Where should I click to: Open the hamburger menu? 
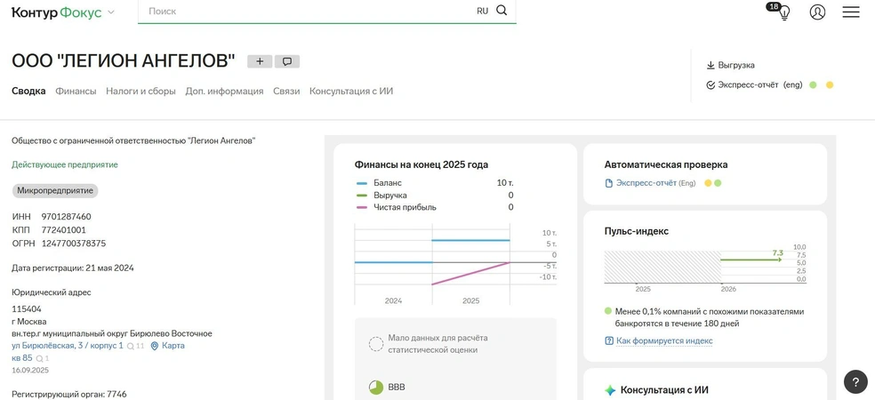[x=851, y=12]
